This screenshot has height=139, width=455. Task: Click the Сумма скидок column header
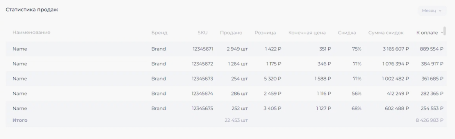click(386, 33)
